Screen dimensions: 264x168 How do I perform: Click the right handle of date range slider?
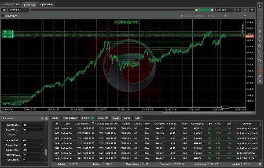point(212,10)
